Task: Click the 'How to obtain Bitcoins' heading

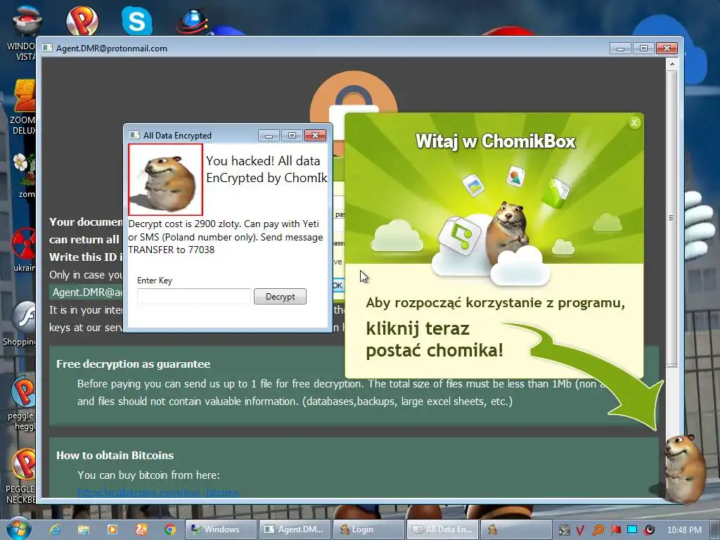Action: click(x=115, y=455)
